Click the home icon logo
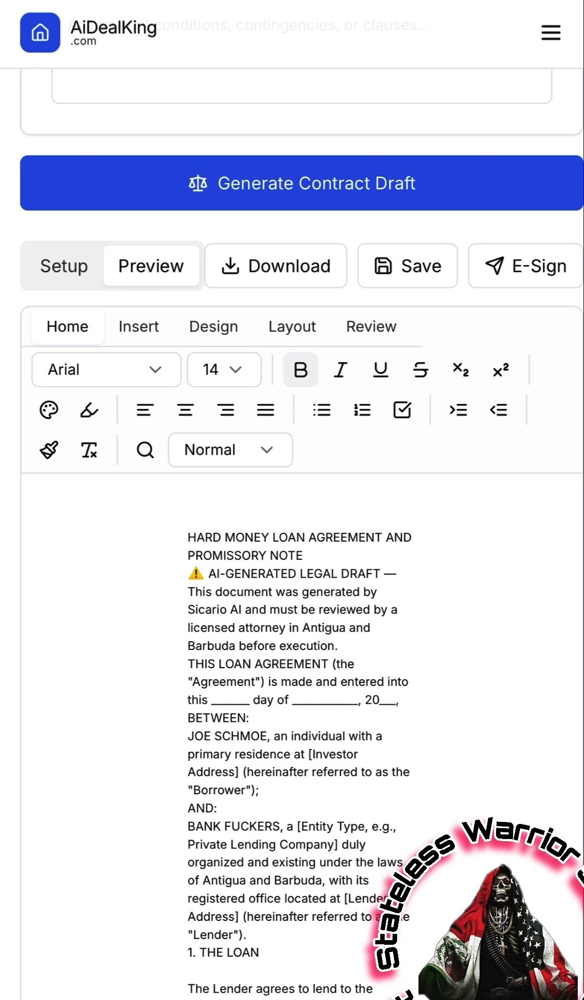Viewport: 584px width, 1000px height. click(40, 33)
